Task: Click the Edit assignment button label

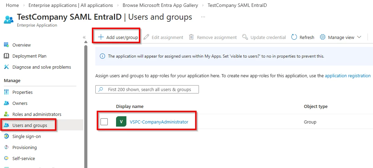Action: coord(168,37)
